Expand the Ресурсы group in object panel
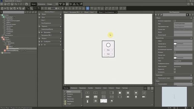194x109 pixels. coord(61,38)
